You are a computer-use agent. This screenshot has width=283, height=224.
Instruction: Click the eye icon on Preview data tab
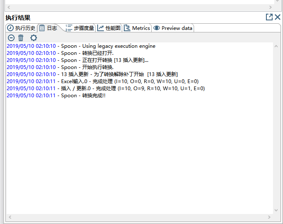pyautogui.click(x=157, y=28)
